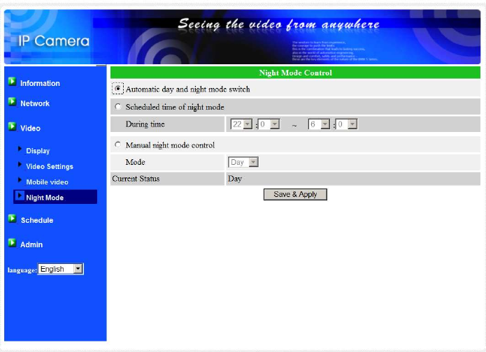The image size is (486, 352).
Task: Select Manual night mode control option
Action: (x=117, y=145)
